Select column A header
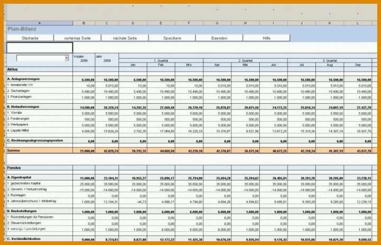Screen dimensions: 381x245 (x=40, y=23)
